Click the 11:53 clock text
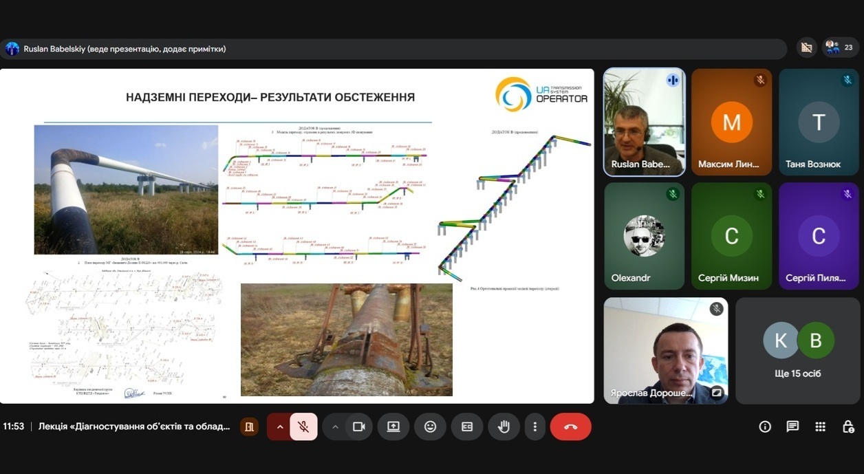Viewport: 864px width, 474px height. [13, 427]
